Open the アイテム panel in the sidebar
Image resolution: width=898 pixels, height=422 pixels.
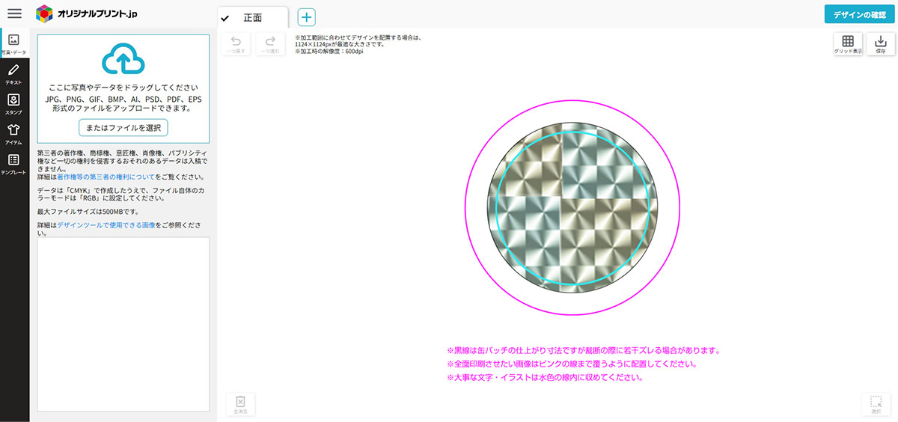coord(13,133)
